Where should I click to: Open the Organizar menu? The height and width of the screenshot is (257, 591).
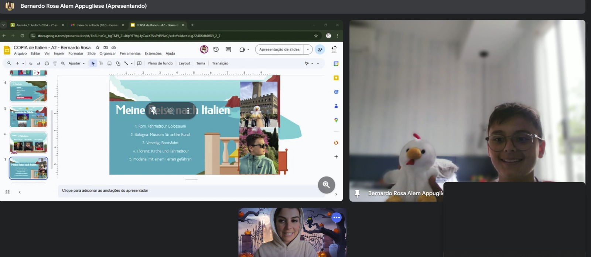[x=107, y=53]
